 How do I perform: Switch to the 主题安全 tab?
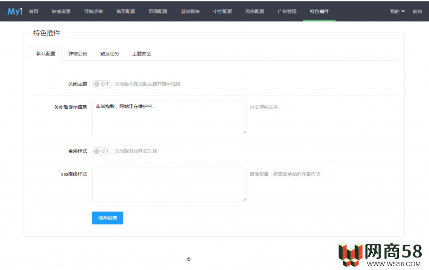coord(142,53)
